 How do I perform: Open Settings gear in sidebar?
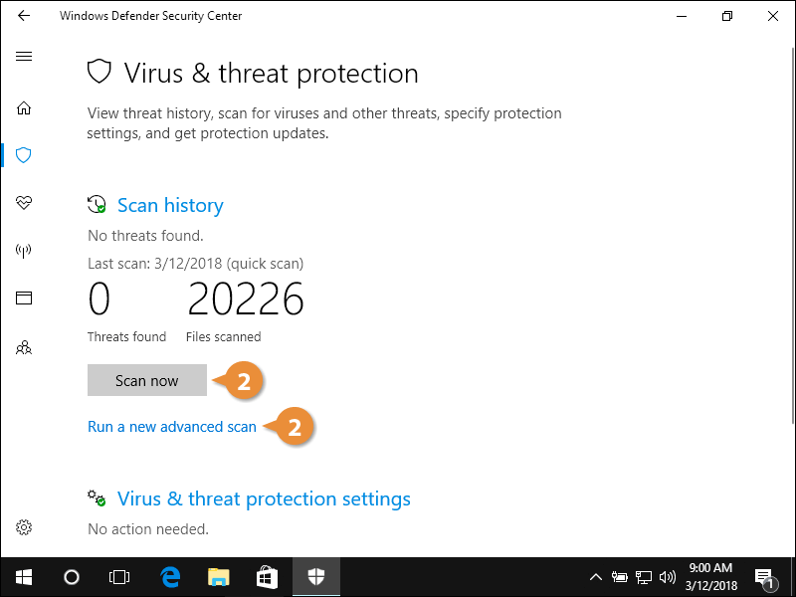[x=24, y=527]
